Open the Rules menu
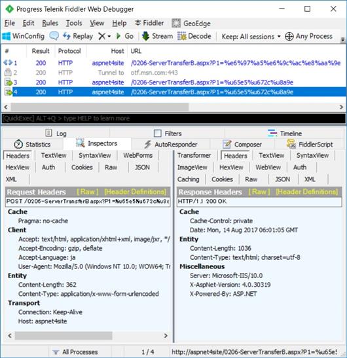 click(x=50, y=23)
